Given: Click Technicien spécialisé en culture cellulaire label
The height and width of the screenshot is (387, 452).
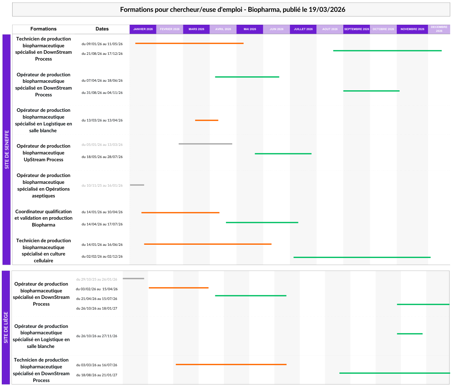Looking at the screenshot, I should pyautogui.click(x=43, y=250).
